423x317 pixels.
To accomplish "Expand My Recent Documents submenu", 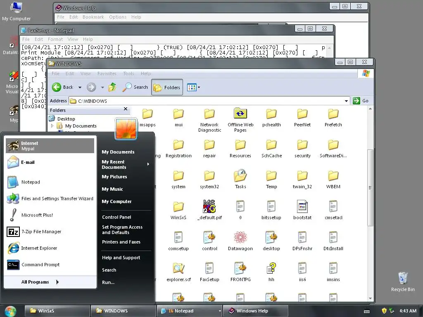I will (x=126, y=164).
